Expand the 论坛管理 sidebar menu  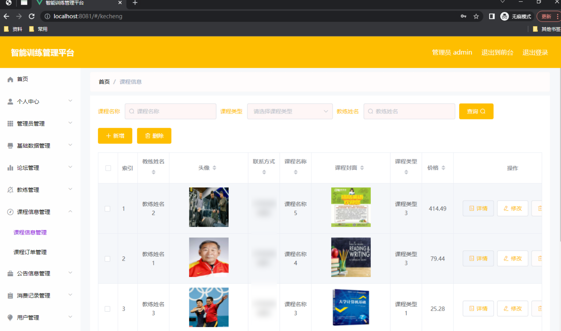tap(40, 168)
